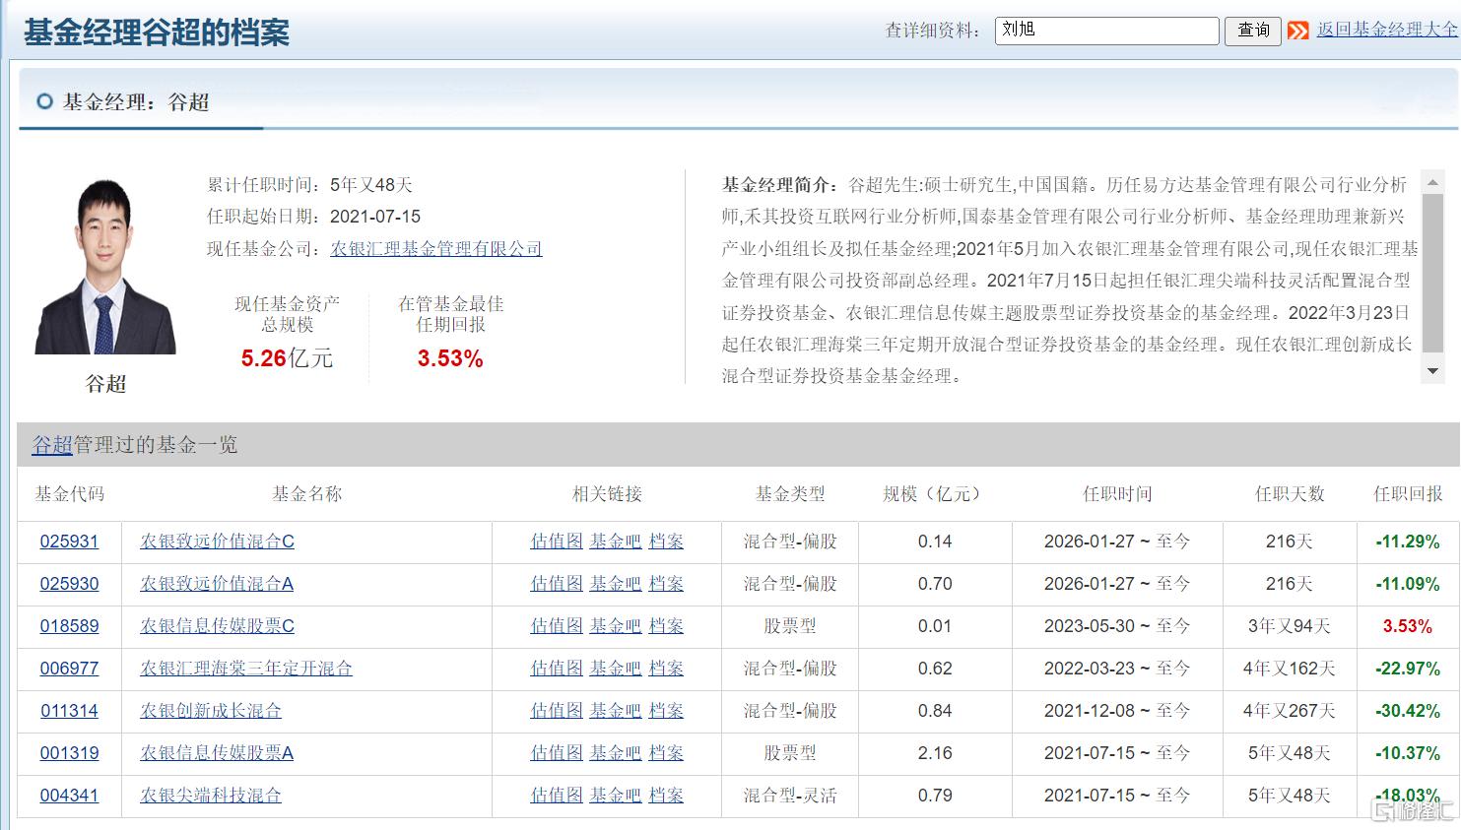
Task: Open fund code 025931
Action: pyautogui.click(x=69, y=542)
